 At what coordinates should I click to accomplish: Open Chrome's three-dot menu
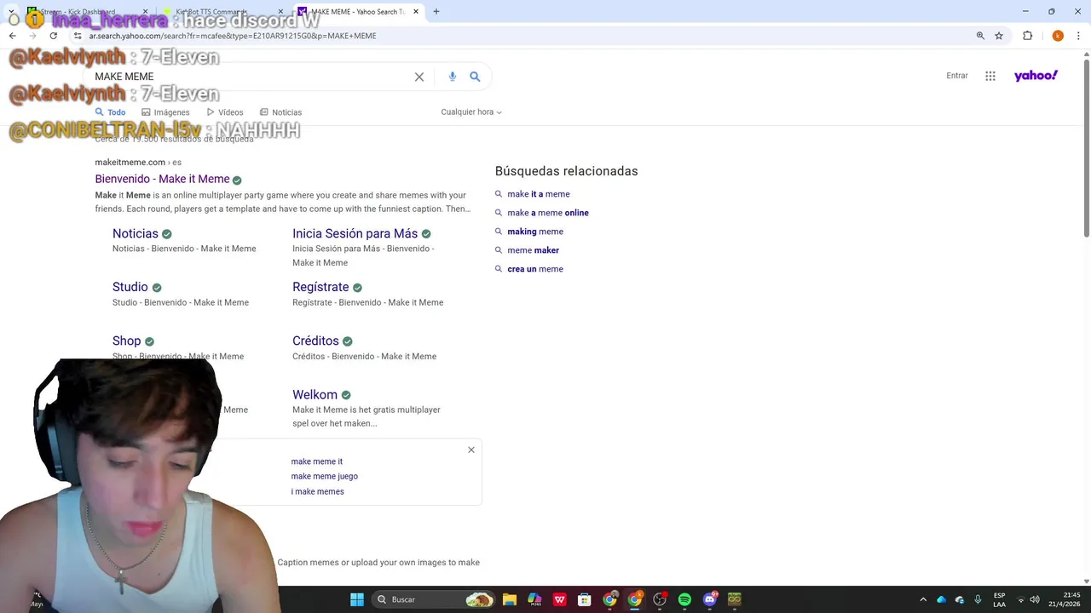click(x=1079, y=36)
